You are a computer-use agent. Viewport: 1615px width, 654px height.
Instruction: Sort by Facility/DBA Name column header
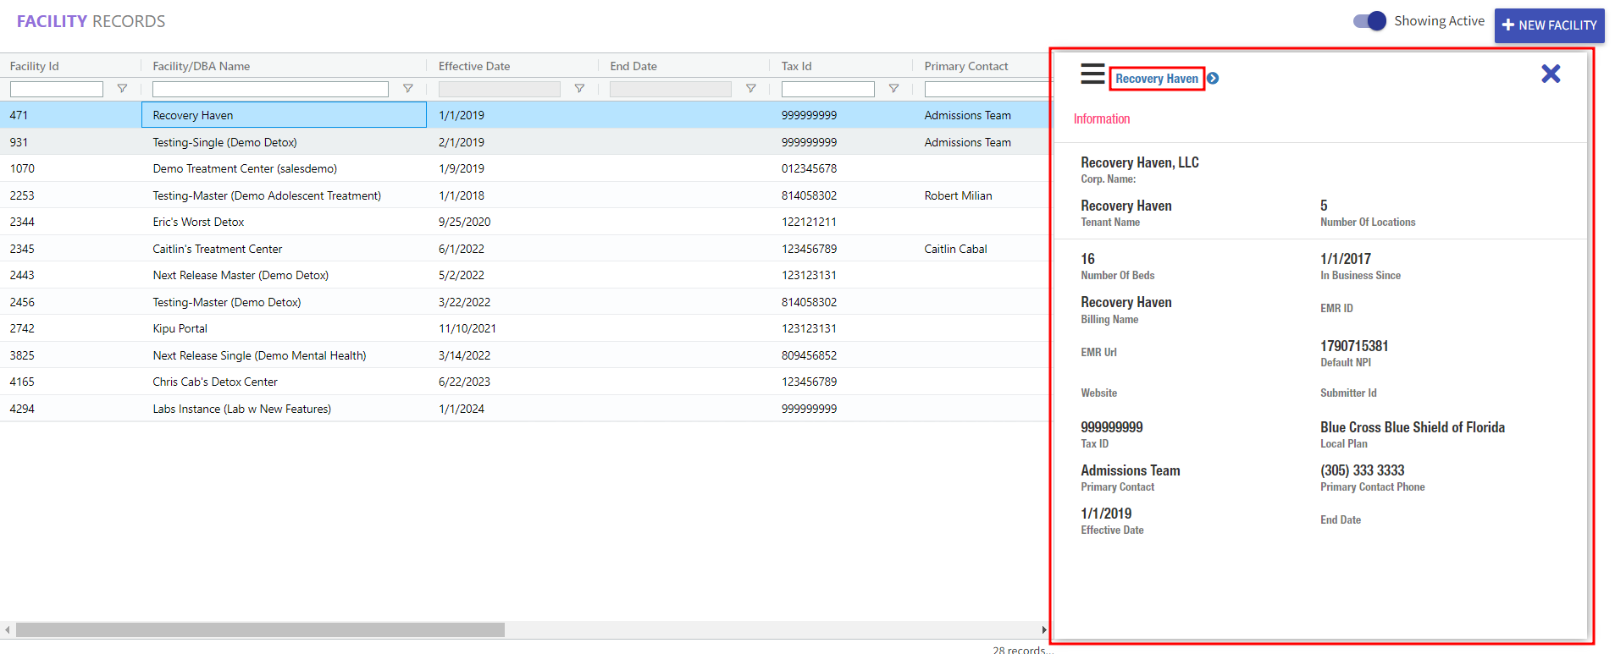202,66
